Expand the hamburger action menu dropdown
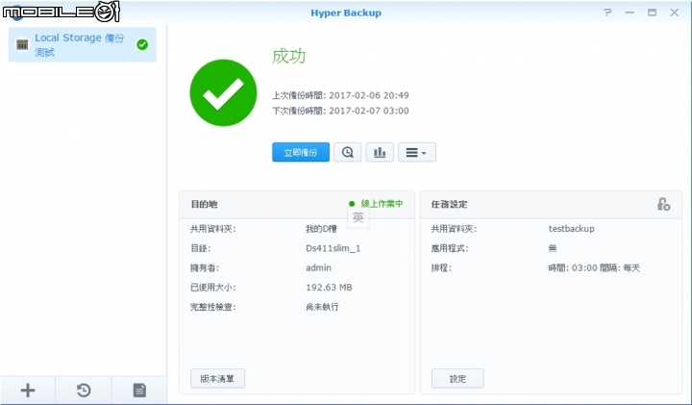The width and height of the screenshot is (692, 405). pyautogui.click(x=416, y=152)
